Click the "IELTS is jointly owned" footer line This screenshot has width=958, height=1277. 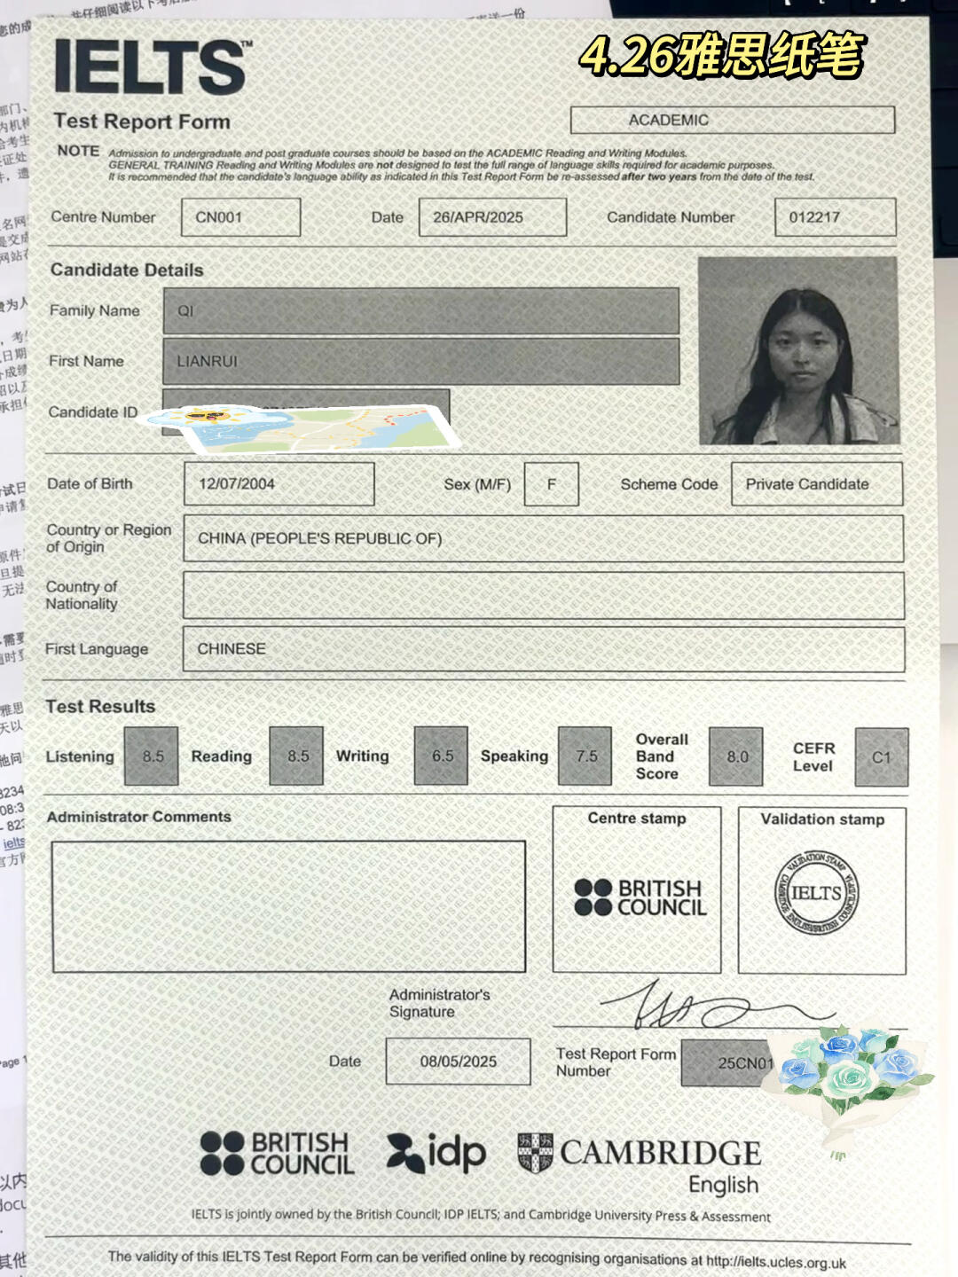click(x=481, y=1215)
